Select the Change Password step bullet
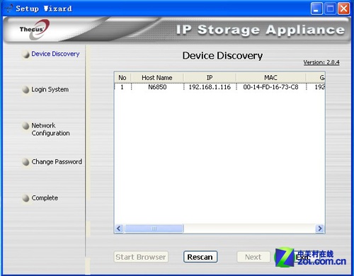This screenshot has height=276, width=354. [25, 162]
